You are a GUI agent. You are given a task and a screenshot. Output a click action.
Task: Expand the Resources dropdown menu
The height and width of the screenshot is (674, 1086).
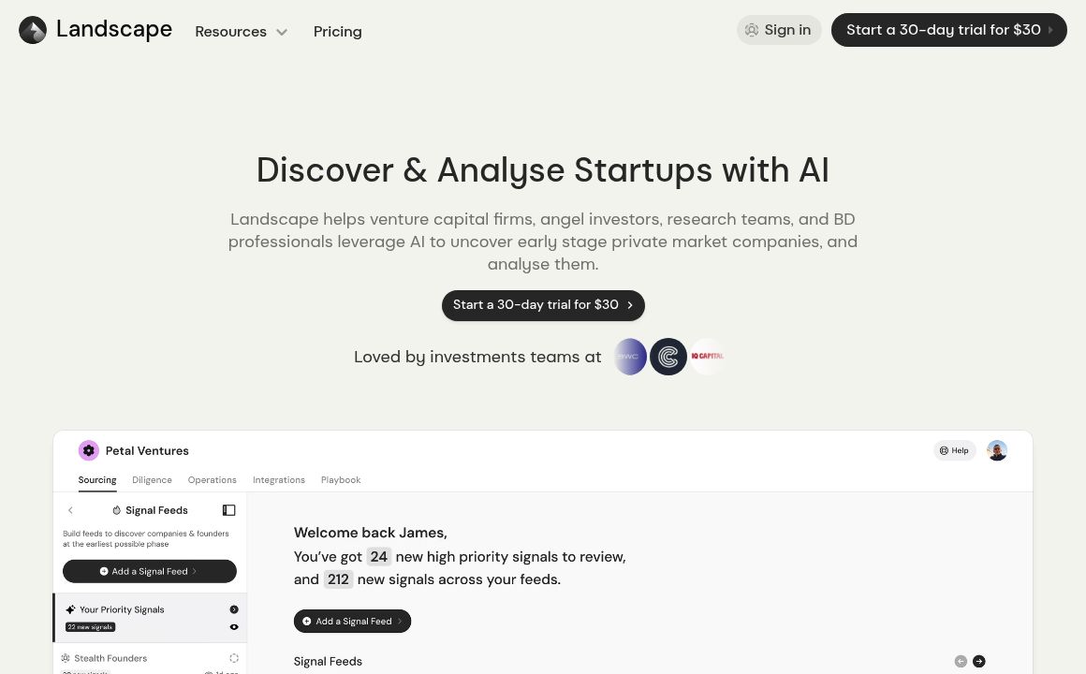(241, 31)
